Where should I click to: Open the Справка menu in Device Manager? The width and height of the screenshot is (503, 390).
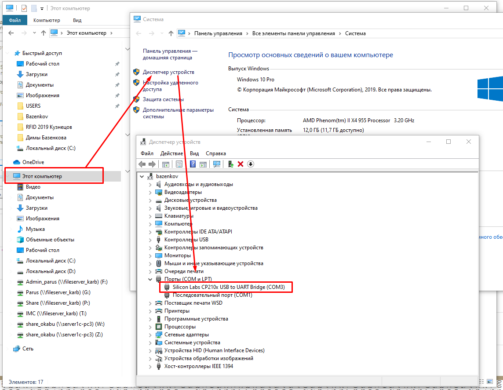tap(215, 153)
